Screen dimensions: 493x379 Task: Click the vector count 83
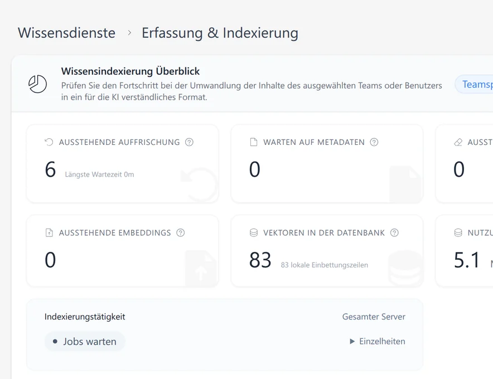point(260,260)
